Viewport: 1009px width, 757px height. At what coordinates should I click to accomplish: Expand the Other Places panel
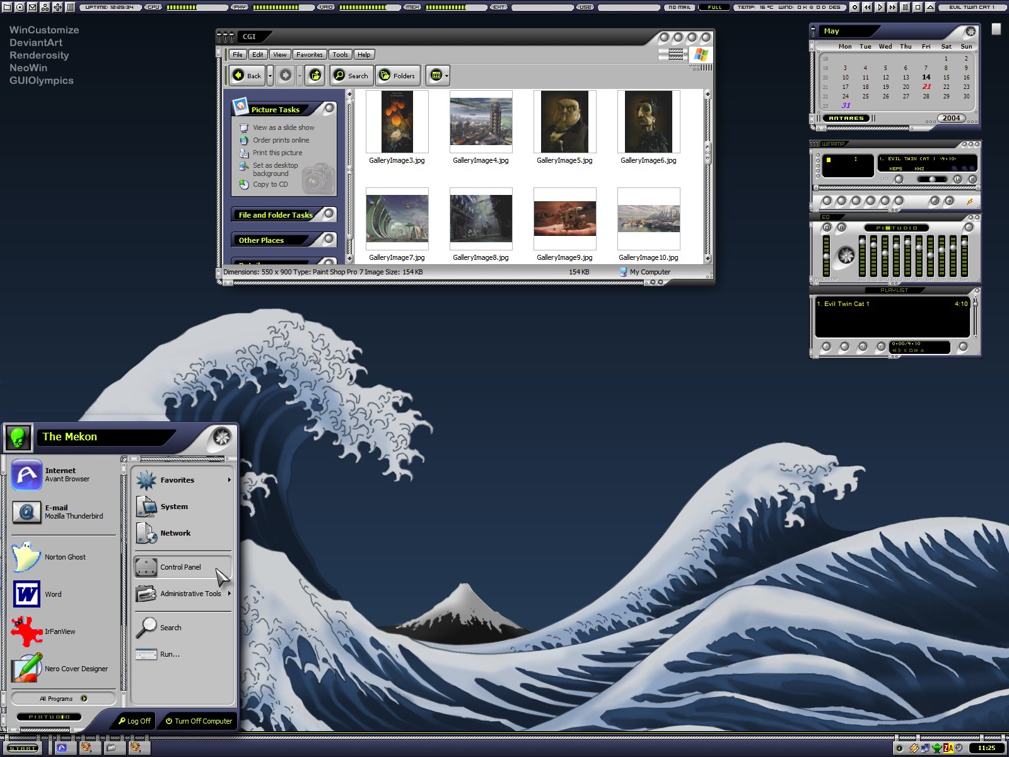329,240
